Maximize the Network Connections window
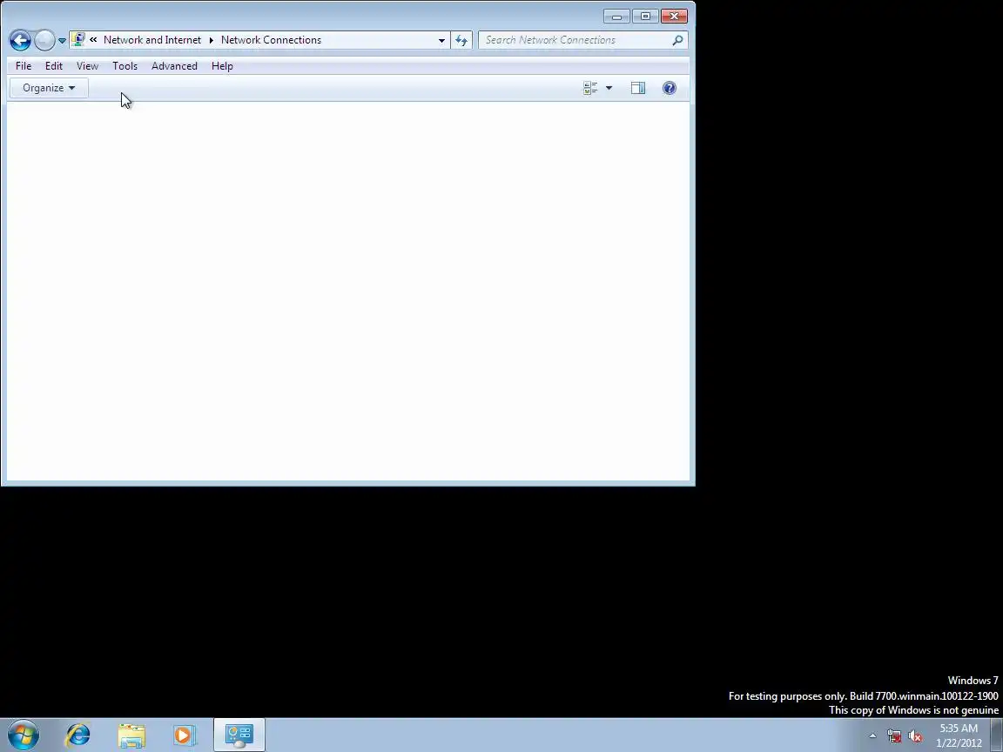 (645, 16)
